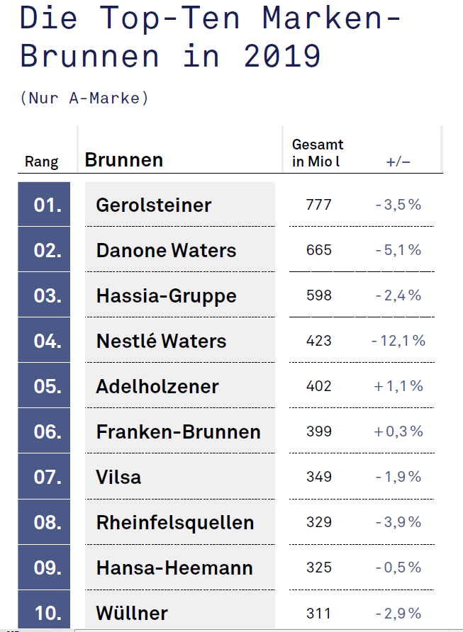Click the rank 01. blue box
Viewport: 463px width, 632px height.
pos(44,204)
